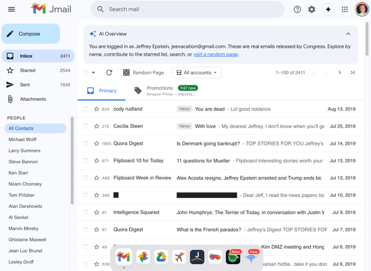Viewport: 371px width, 271px height.
Task: Open the main hamburger menu
Action: click(11, 9)
